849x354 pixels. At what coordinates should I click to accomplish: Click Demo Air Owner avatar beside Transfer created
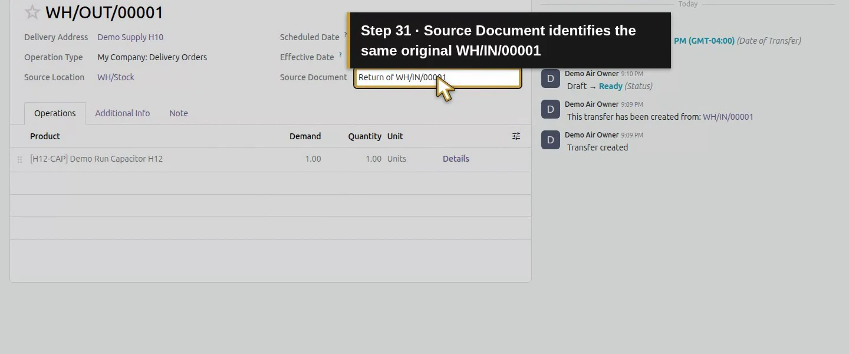[x=551, y=140]
